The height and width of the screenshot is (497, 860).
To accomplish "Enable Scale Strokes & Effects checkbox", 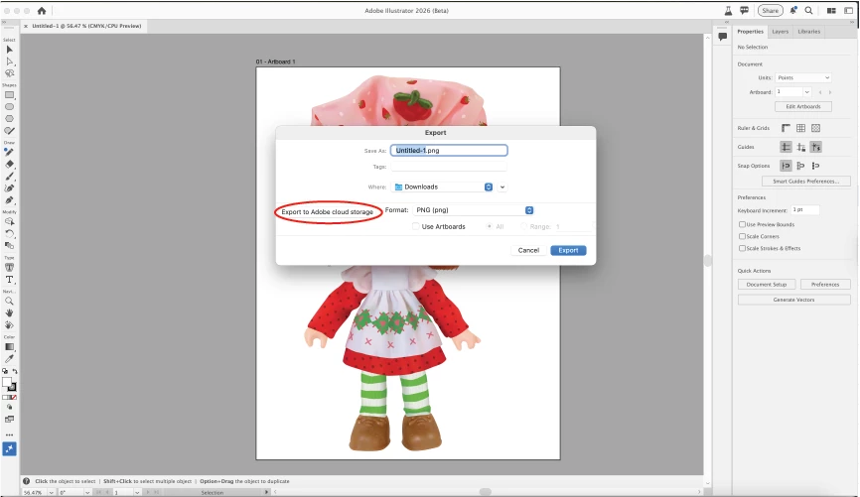I will click(742, 249).
